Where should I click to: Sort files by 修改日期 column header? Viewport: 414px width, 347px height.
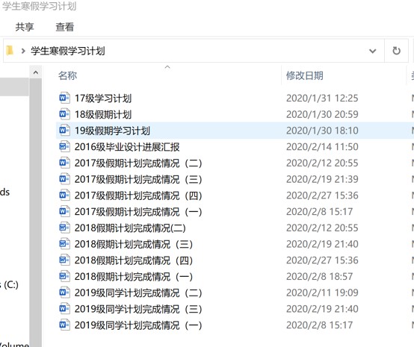coord(305,75)
